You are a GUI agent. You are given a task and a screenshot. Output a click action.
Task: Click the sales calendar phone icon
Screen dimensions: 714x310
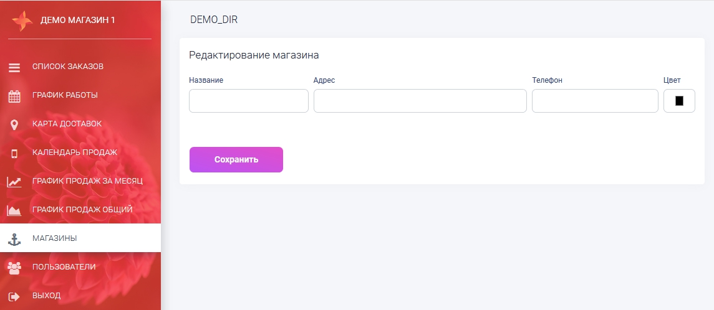[x=14, y=153]
